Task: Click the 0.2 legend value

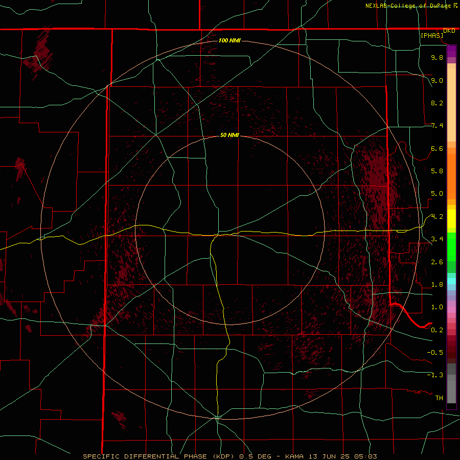Action: [x=437, y=330]
